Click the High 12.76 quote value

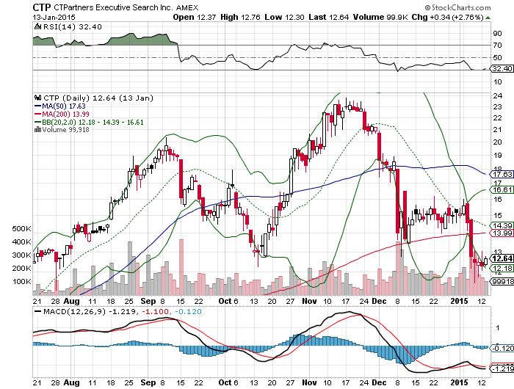pyautogui.click(x=240, y=18)
